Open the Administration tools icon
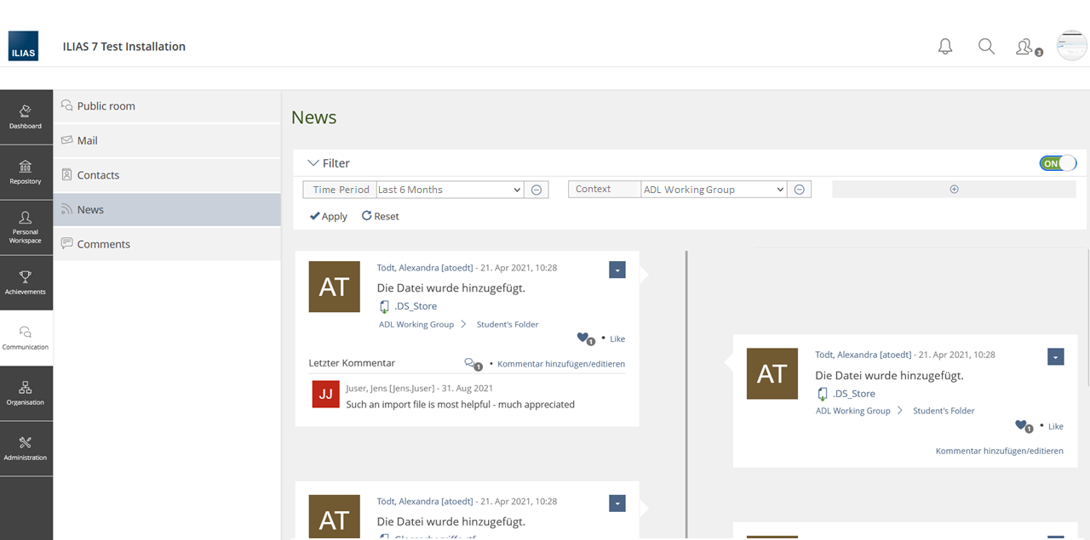 26,448
